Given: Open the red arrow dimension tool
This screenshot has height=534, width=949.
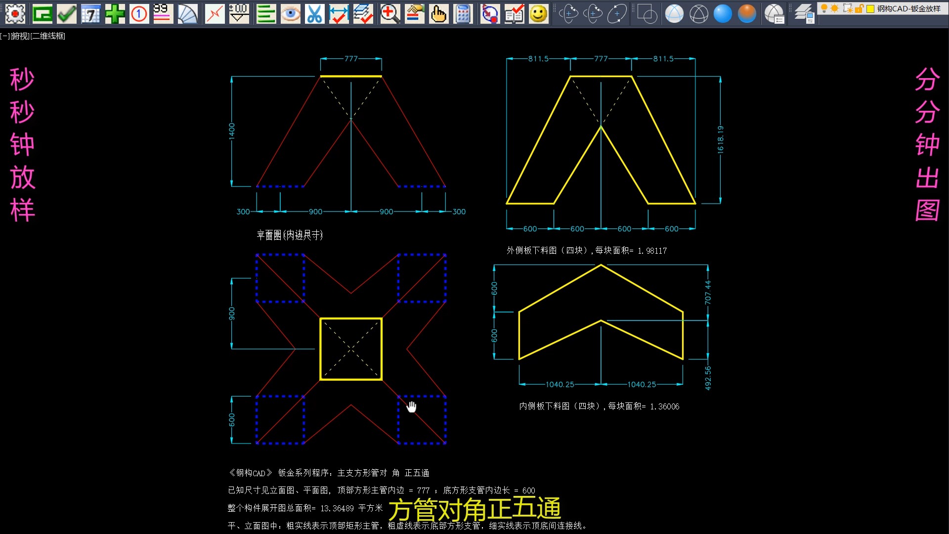Looking at the screenshot, I should 215,14.
